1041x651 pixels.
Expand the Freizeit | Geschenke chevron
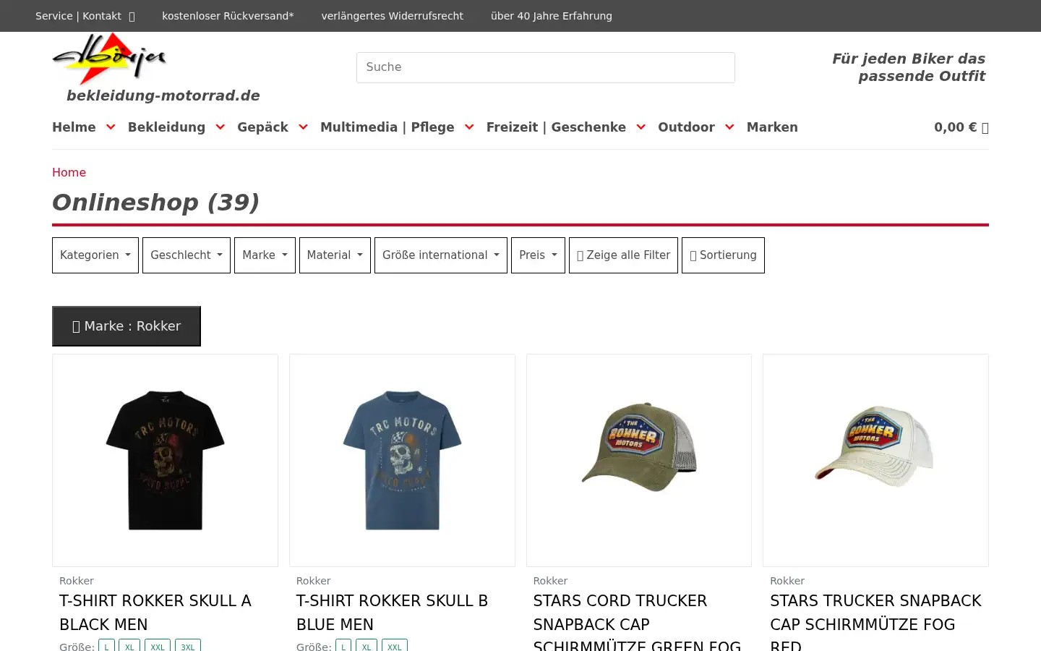(x=641, y=127)
